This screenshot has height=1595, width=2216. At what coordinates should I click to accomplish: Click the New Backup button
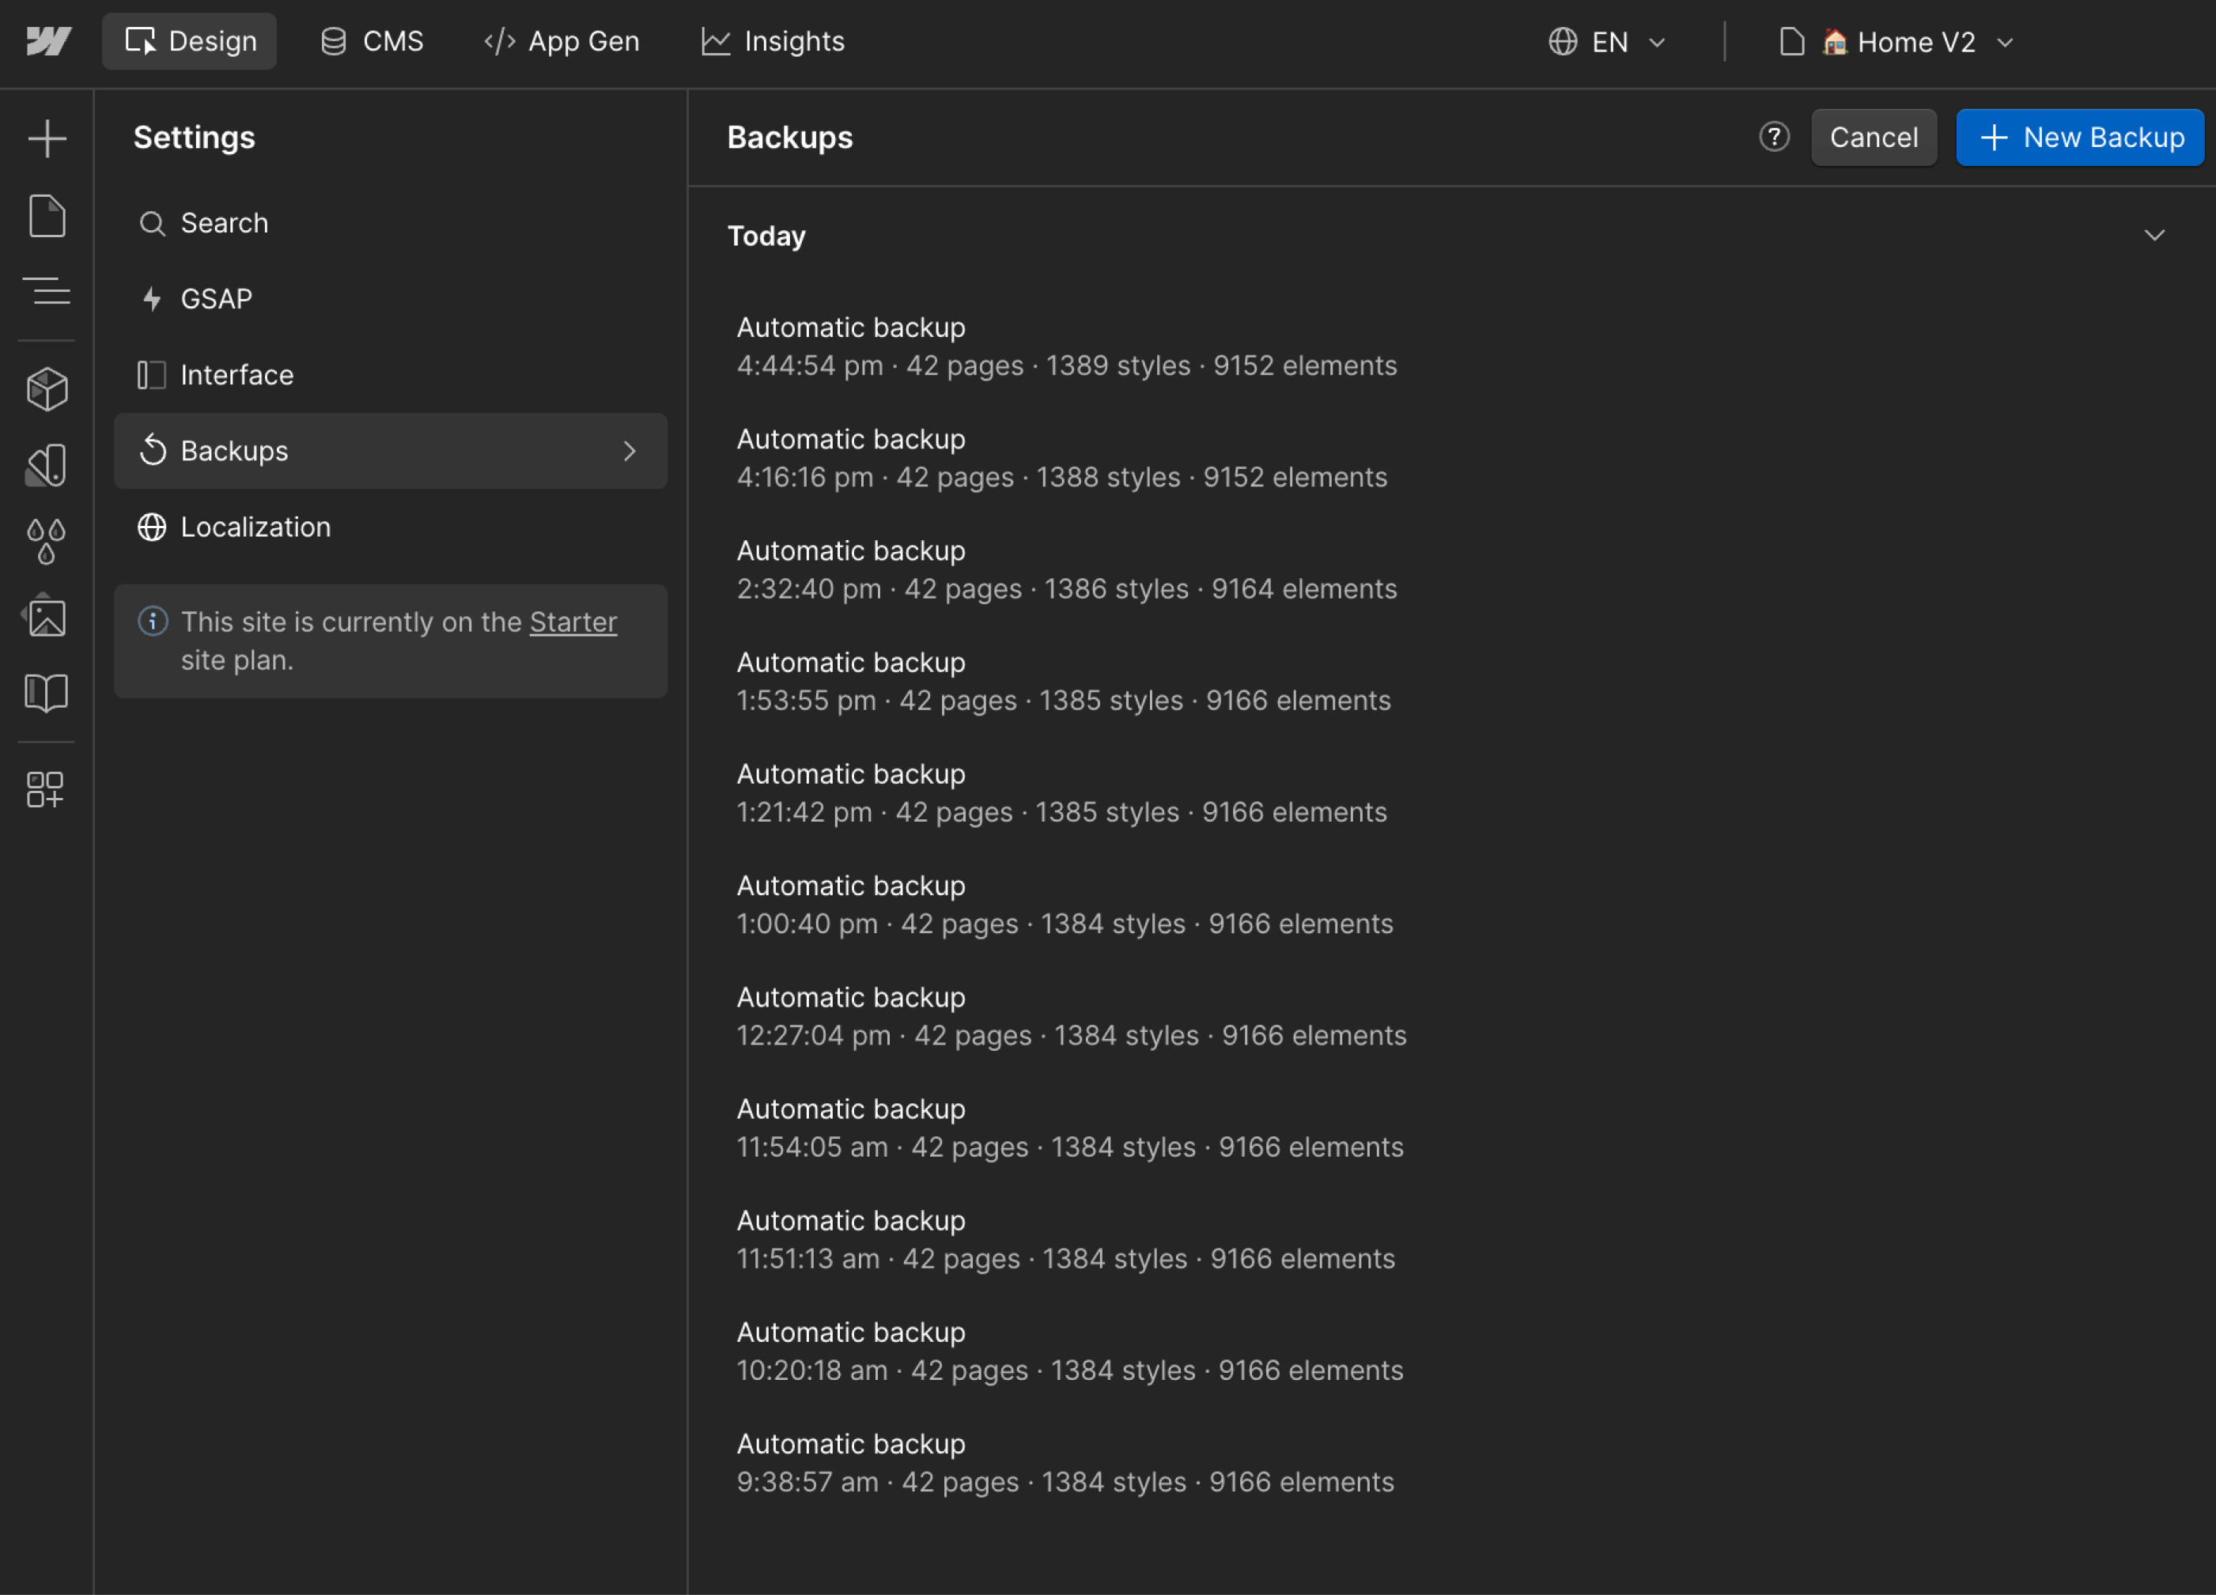click(2079, 137)
